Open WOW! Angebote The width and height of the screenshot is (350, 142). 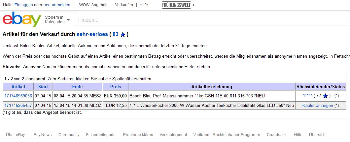[94, 5]
